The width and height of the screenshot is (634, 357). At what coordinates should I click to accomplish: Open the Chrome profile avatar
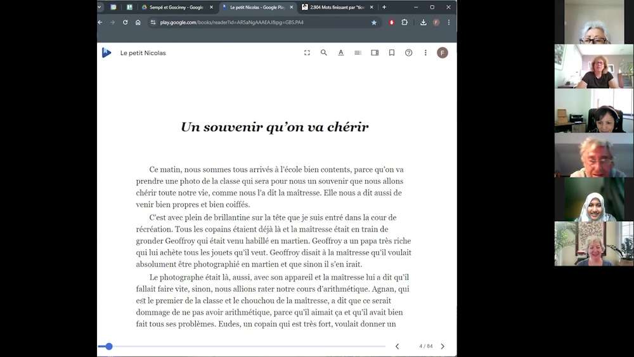[x=436, y=22]
